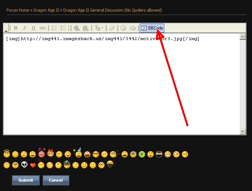Open the text size dropdown

pyautogui.click(x=99, y=28)
